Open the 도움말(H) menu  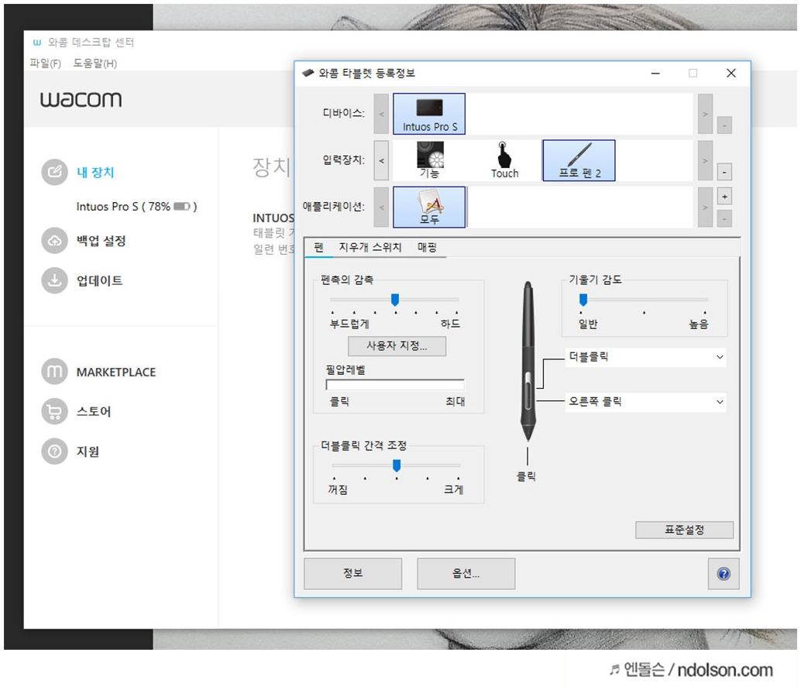(95, 64)
